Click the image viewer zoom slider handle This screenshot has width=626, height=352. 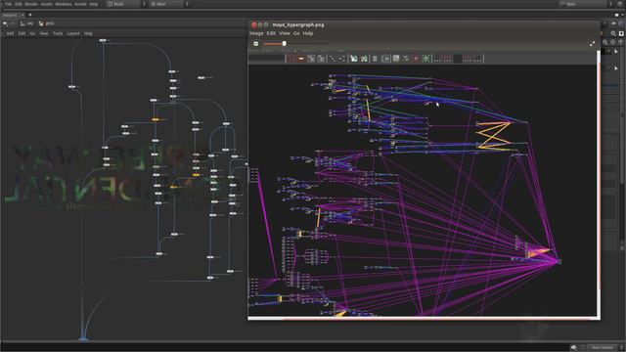285,43
